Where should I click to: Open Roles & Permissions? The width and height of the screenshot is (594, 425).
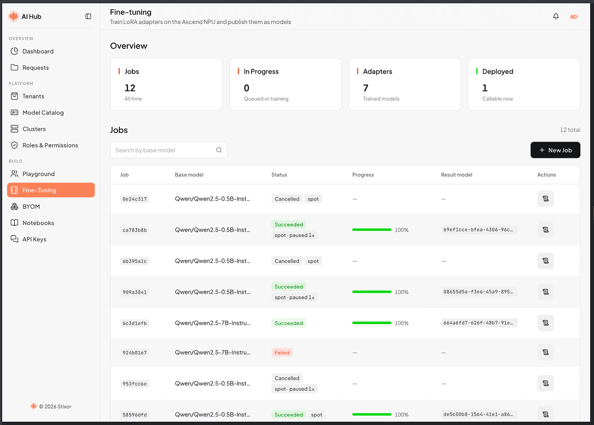pyautogui.click(x=51, y=145)
